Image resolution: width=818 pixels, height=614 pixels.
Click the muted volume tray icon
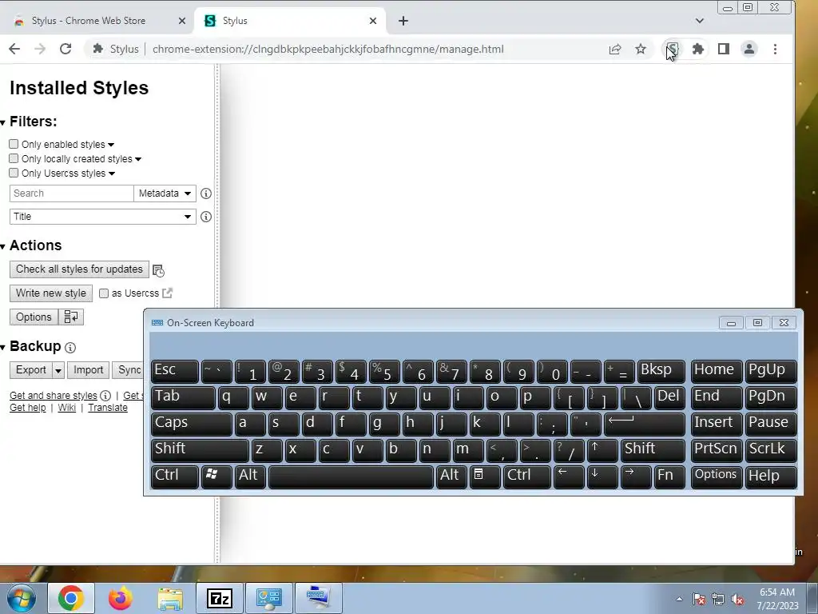click(x=737, y=600)
